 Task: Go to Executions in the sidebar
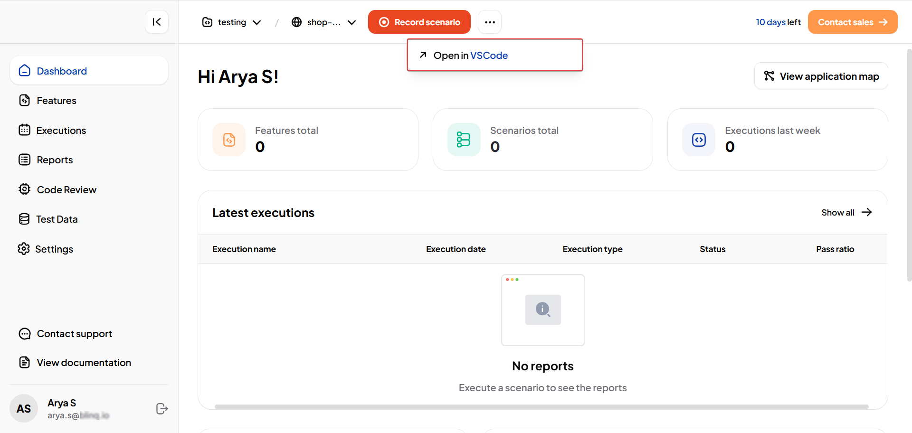(x=61, y=131)
